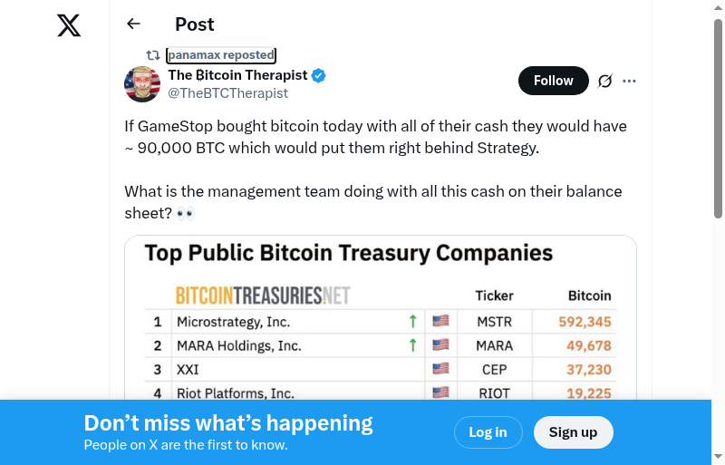Follow The Bitcoin Therapist
Image resolution: width=725 pixels, height=465 pixels.
553,81
